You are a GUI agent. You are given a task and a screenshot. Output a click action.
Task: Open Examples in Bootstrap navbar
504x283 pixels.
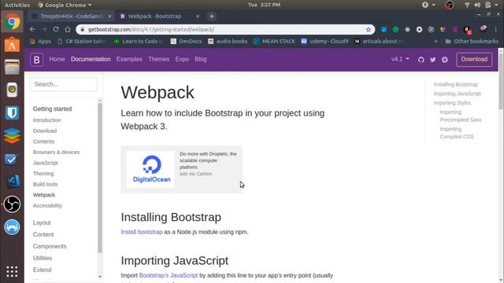[x=129, y=59]
